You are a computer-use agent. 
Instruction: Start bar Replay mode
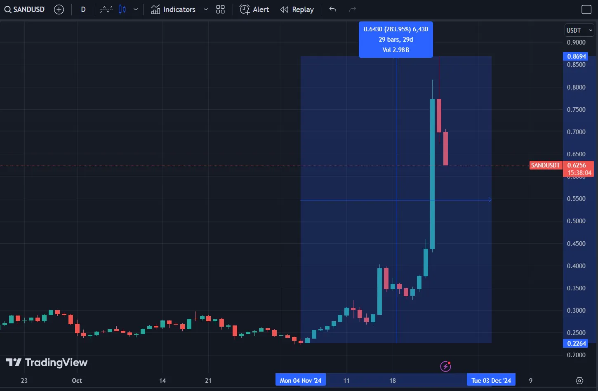pyautogui.click(x=297, y=9)
